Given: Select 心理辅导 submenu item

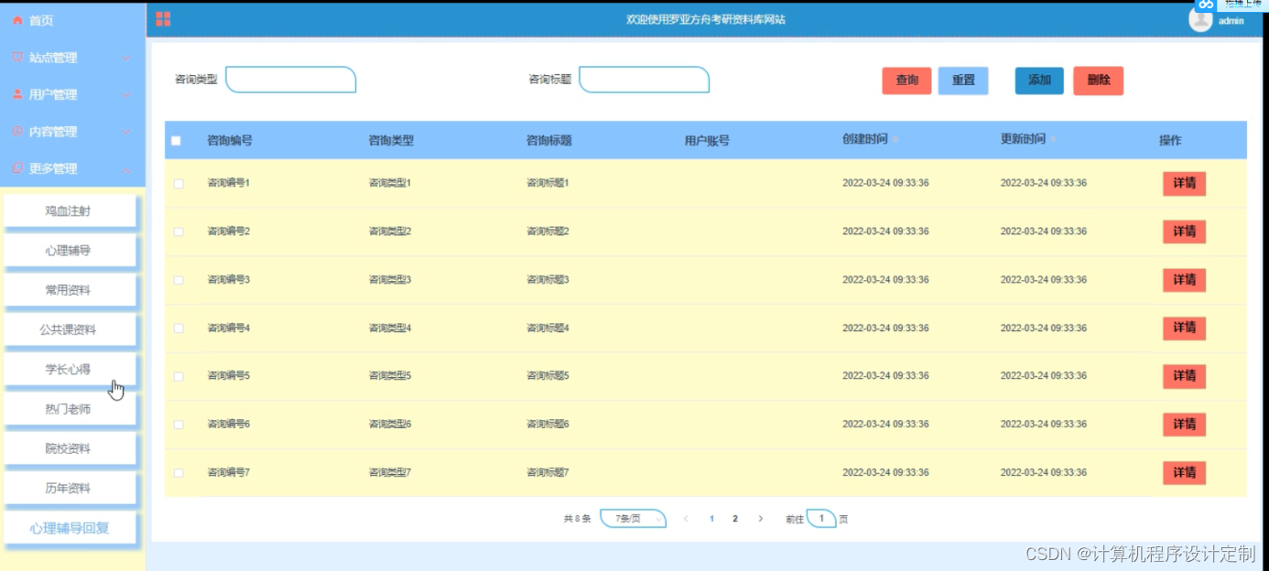Looking at the screenshot, I should pyautogui.click(x=69, y=250).
